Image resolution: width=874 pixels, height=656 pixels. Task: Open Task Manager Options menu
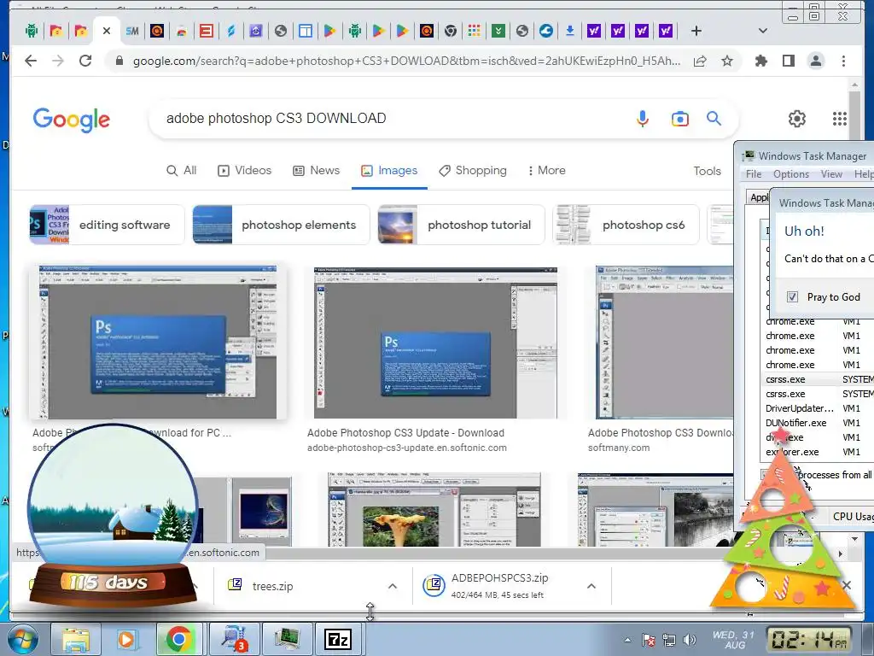pos(791,174)
